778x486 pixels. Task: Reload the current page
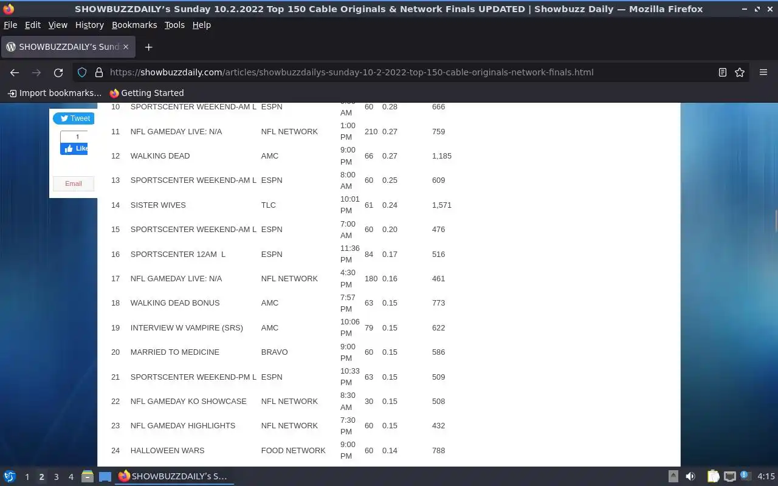[x=58, y=72]
